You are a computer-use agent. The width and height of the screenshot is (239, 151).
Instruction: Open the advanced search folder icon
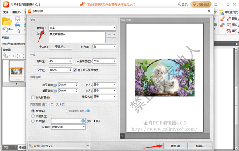[221, 12]
